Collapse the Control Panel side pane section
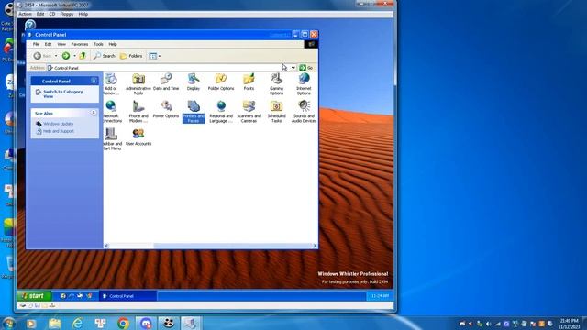 pos(94,81)
